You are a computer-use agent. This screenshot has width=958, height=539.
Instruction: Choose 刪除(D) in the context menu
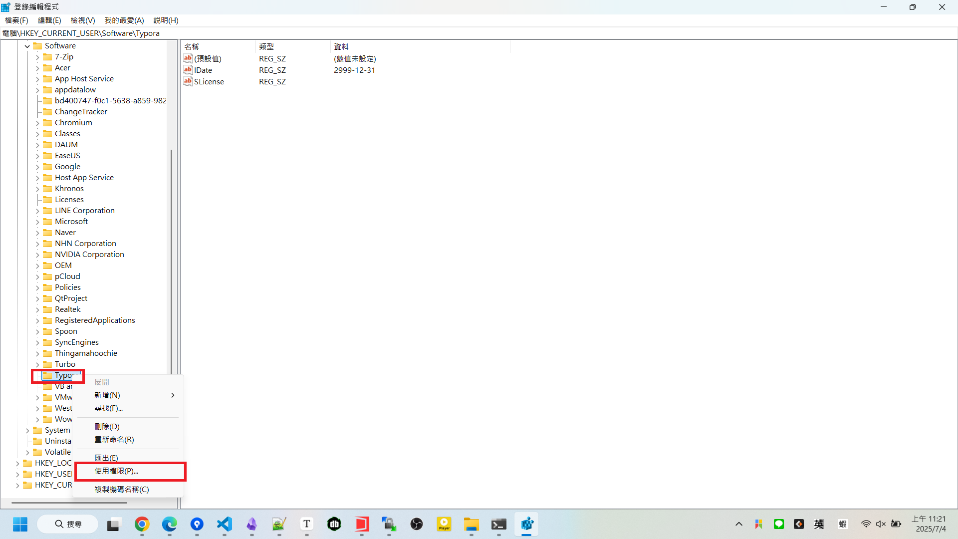point(129,427)
